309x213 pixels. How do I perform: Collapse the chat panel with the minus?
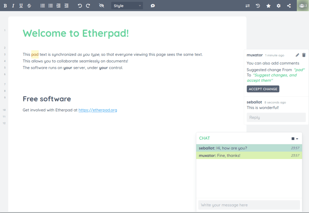[297, 138]
